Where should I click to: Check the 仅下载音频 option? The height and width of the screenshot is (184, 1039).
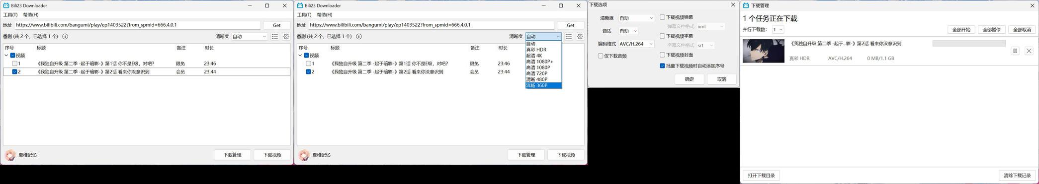tap(601, 56)
